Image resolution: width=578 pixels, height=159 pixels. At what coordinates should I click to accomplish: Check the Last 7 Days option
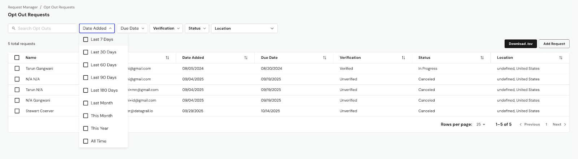tap(86, 39)
